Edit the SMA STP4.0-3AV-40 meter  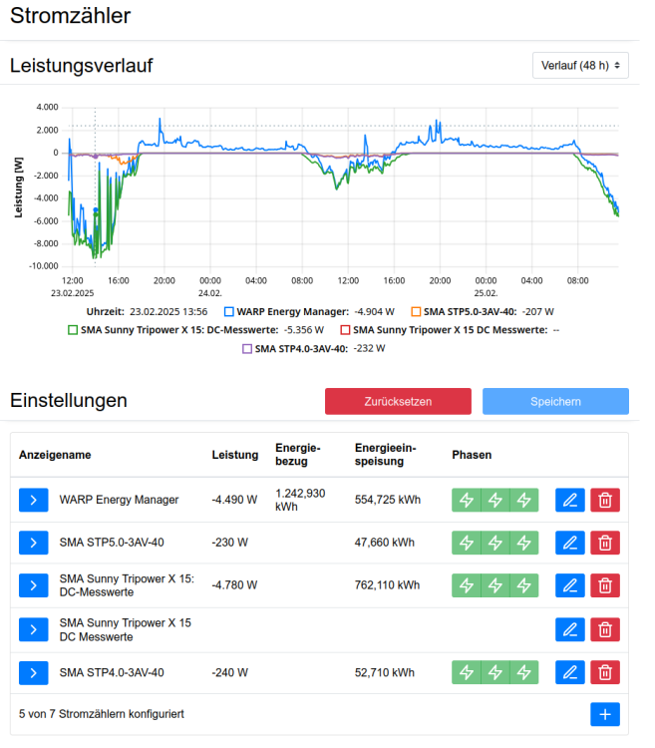[x=570, y=672]
